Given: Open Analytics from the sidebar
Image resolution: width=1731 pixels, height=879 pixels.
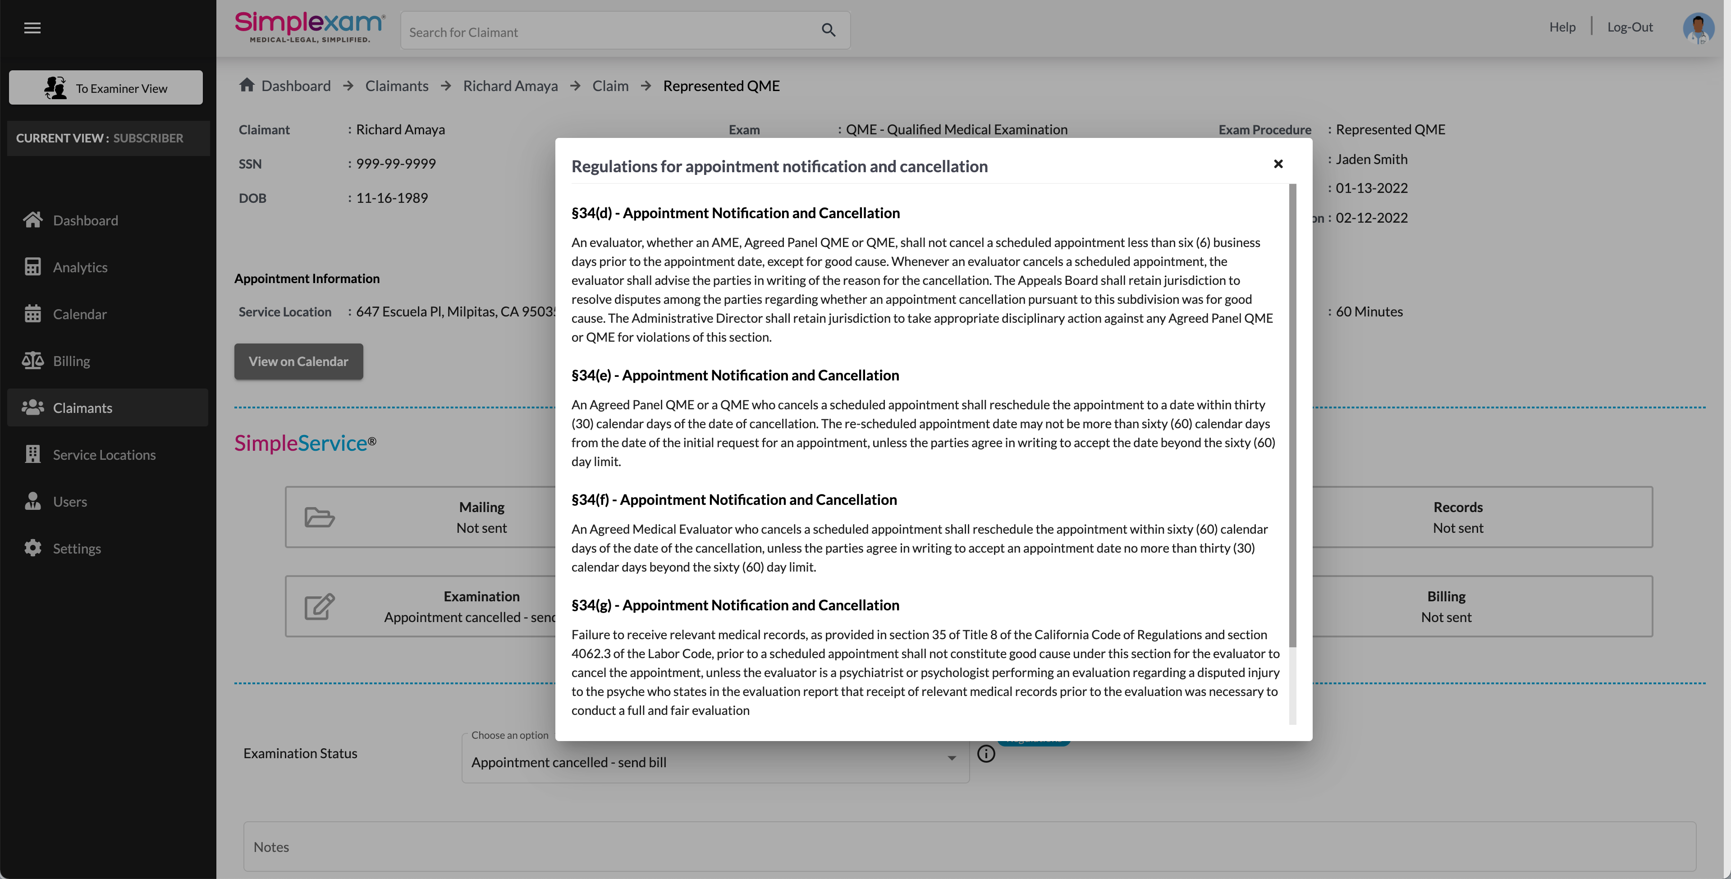Looking at the screenshot, I should click(80, 267).
